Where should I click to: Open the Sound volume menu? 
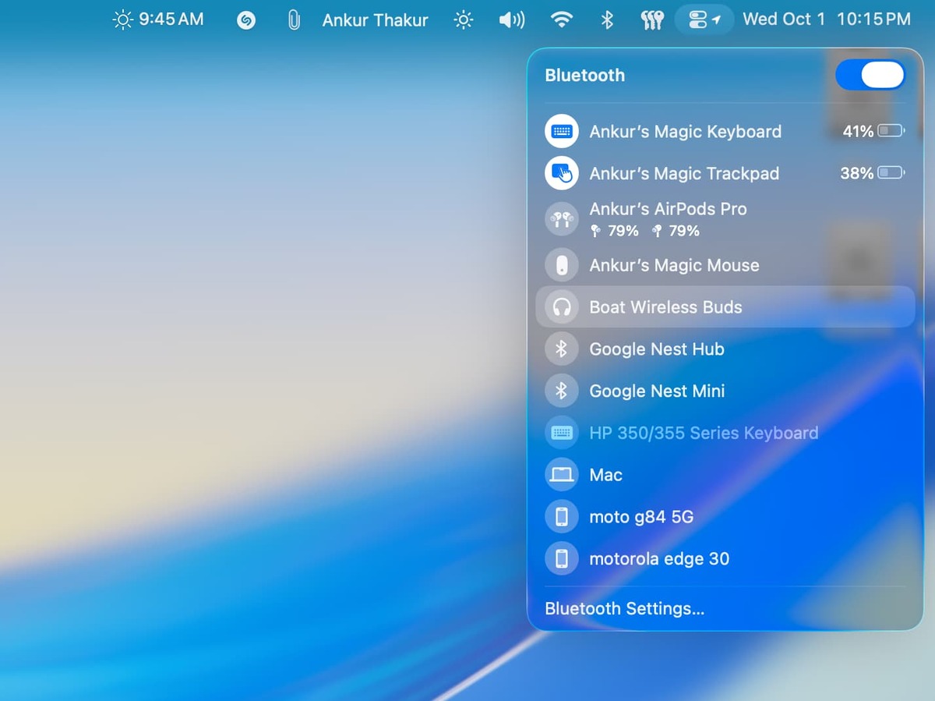point(511,19)
